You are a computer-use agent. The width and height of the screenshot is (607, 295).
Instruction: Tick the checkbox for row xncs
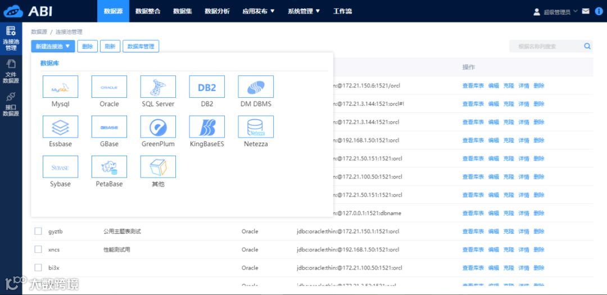click(x=38, y=249)
